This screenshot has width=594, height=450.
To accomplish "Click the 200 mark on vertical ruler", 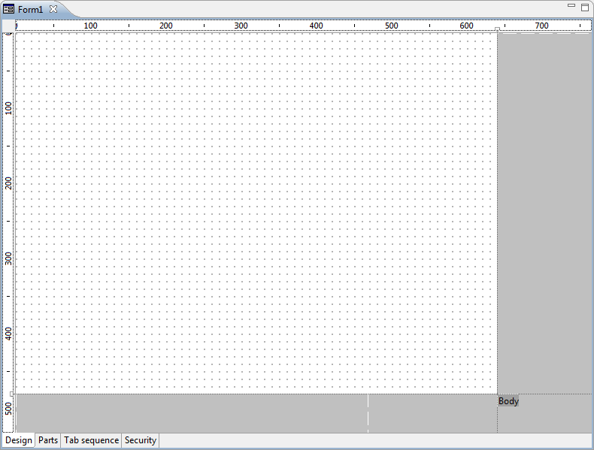I will click(x=8, y=183).
